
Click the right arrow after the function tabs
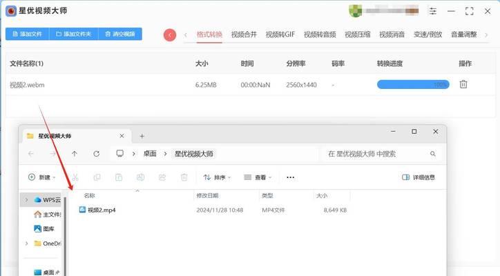coord(486,34)
